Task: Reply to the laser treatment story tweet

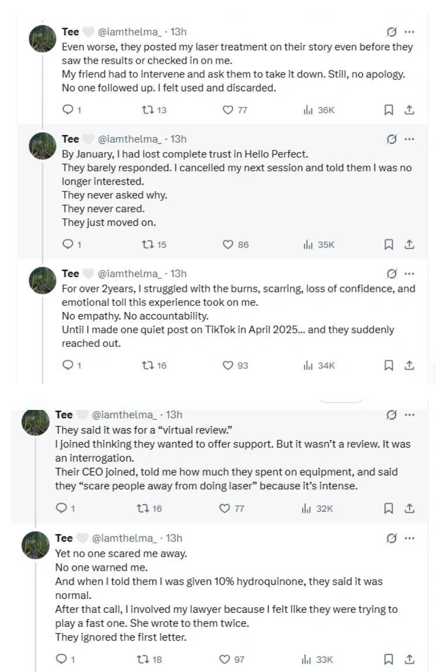Action: (68, 110)
